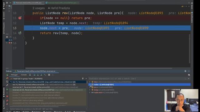
Task: Select the 'temp = ListNode@1894' variable row
Action: pyautogui.click(x=139, y=90)
